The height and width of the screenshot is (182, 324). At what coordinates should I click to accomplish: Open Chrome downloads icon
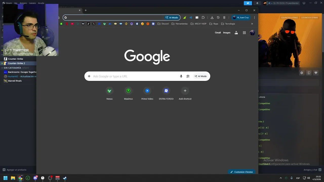pos(212,17)
